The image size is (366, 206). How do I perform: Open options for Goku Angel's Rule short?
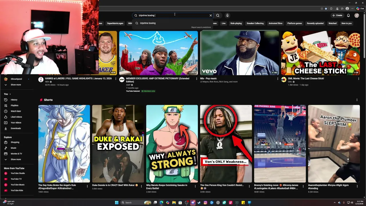click(87, 186)
